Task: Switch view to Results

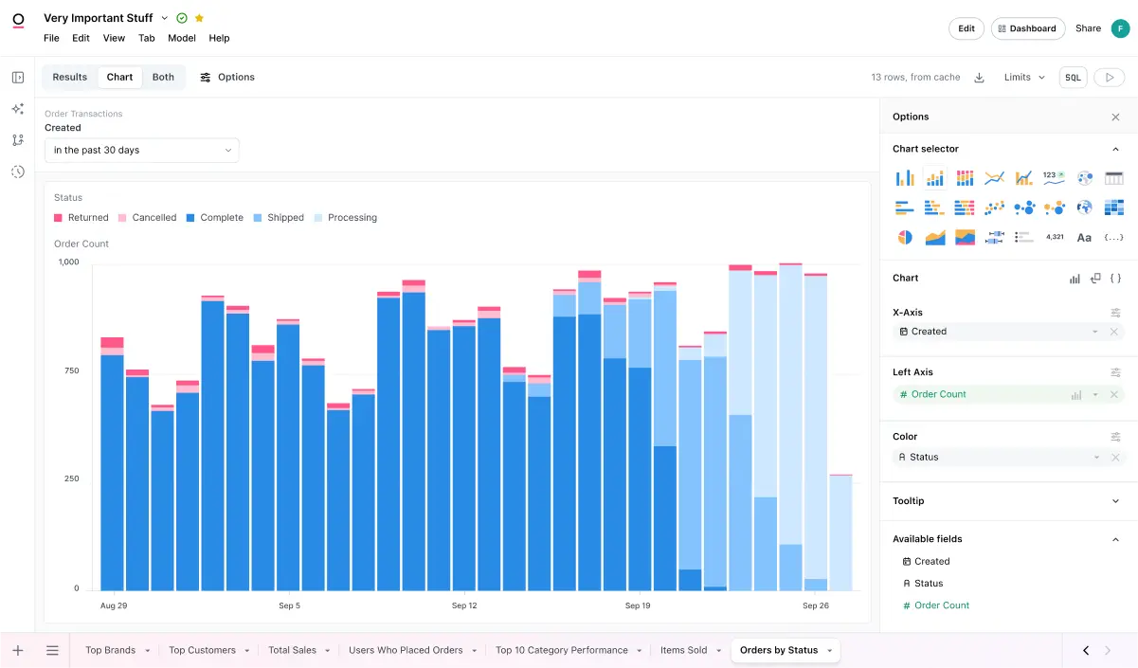Action: (70, 78)
